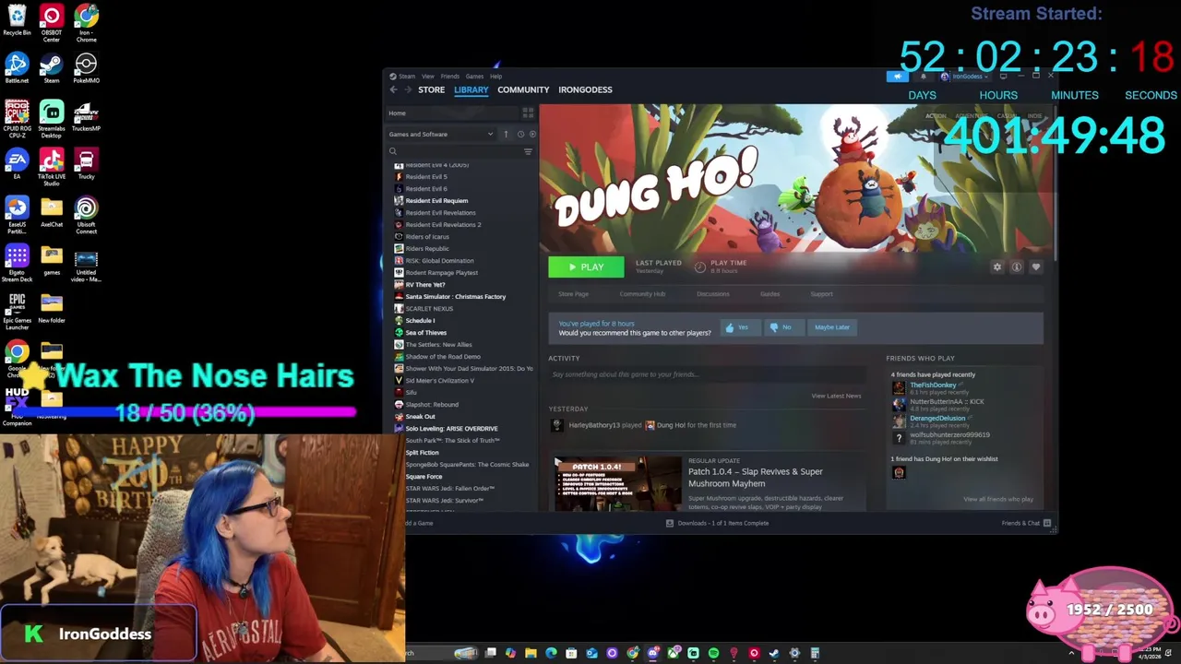Open the IRONGODESS profile section
The image size is (1181, 664).
coord(585,89)
